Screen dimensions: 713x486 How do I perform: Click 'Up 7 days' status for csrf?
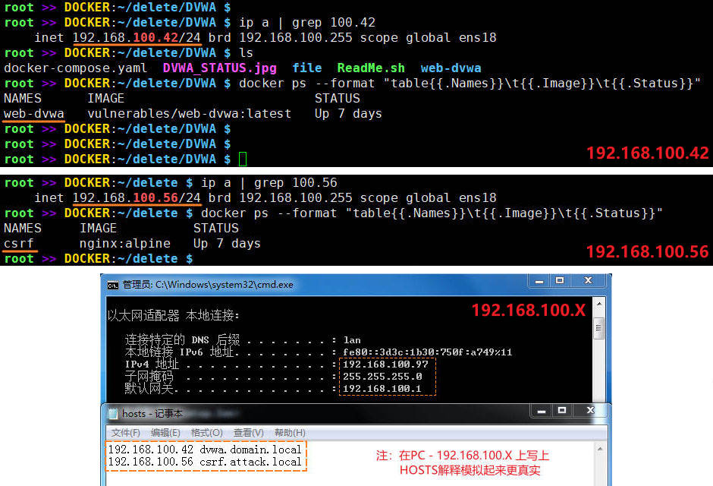click(x=227, y=244)
